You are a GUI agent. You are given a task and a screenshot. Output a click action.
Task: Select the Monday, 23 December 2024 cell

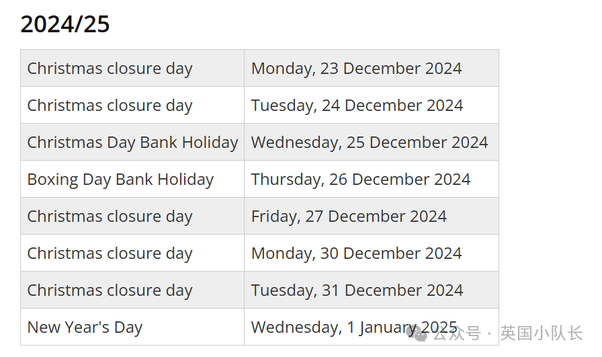click(372, 68)
